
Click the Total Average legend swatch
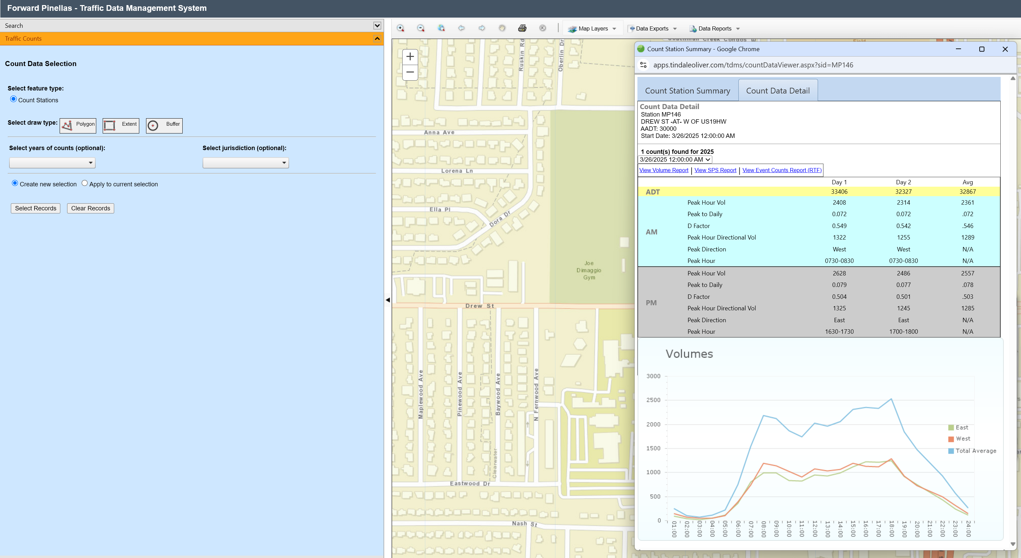click(x=951, y=451)
